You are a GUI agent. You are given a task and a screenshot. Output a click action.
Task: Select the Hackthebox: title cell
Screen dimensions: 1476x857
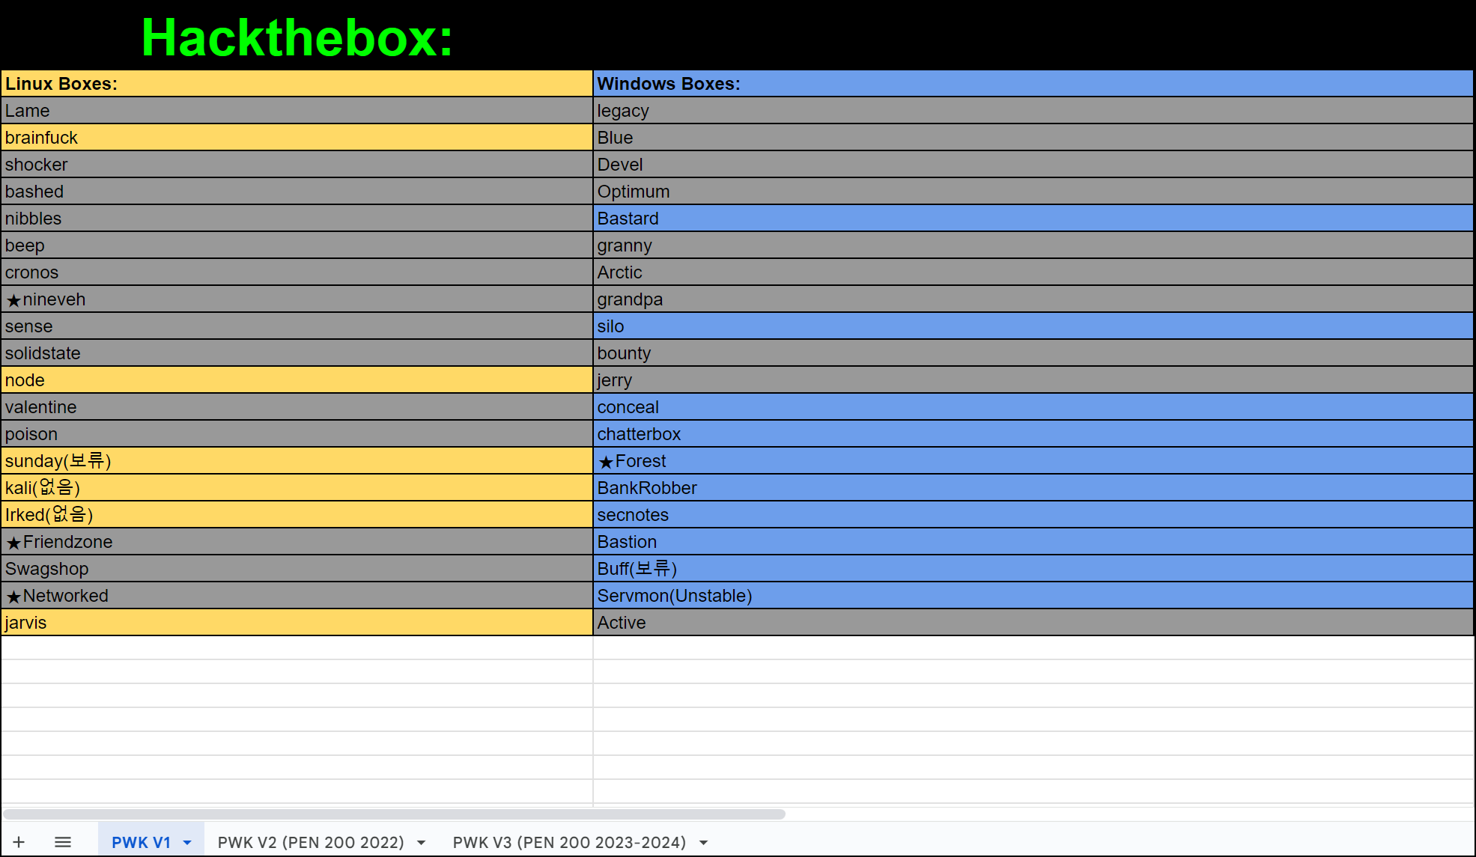tap(297, 36)
